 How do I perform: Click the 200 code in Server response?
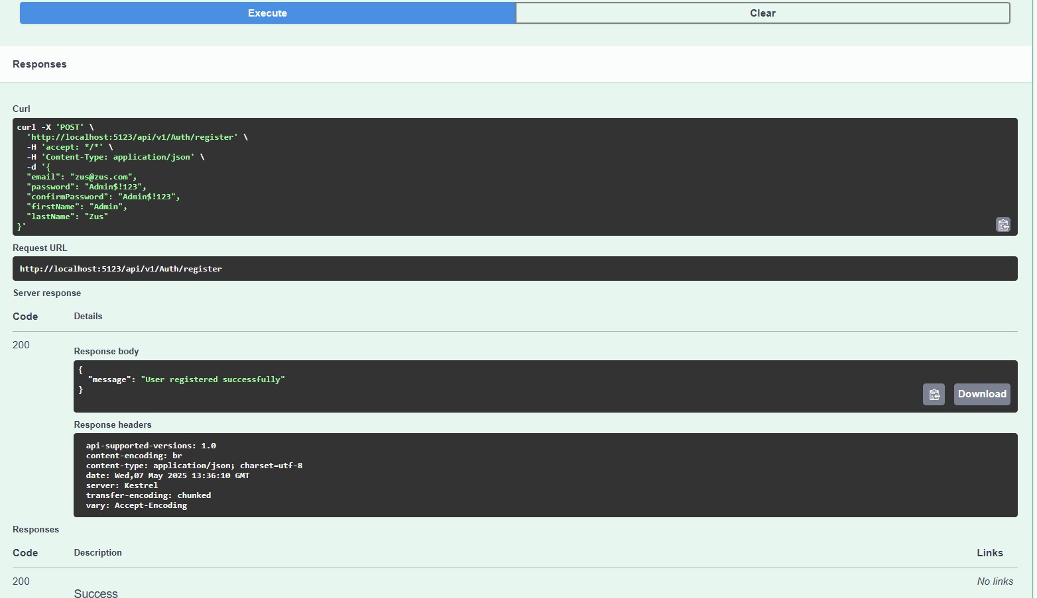(21, 345)
